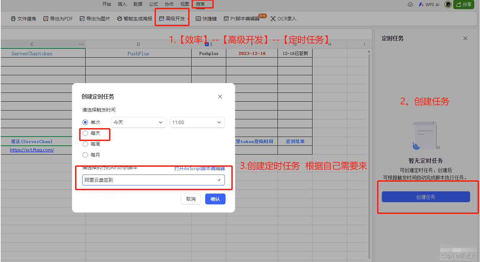The width and height of the screenshot is (480, 262).
Task: Close the 创建定时任务 dialog
Action: (x=220, y=97)
